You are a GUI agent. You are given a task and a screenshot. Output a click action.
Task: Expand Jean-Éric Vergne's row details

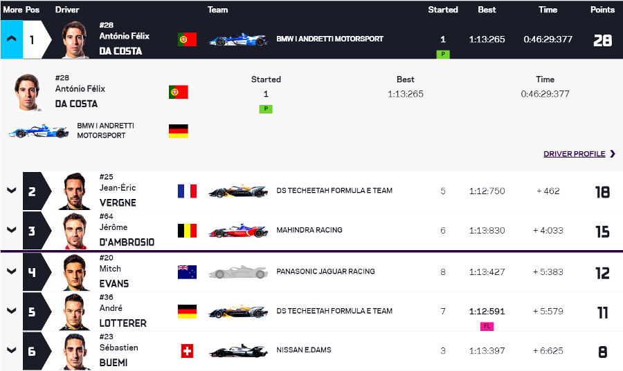pos(11,191)
